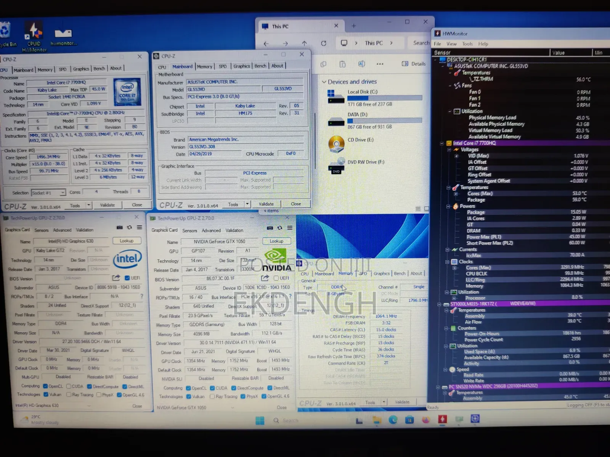Open the Sensors tab in the NVIDIA GPU-Z window
Image resolution: width=610 pixels, height=457 pixels.
pos(189,230)
